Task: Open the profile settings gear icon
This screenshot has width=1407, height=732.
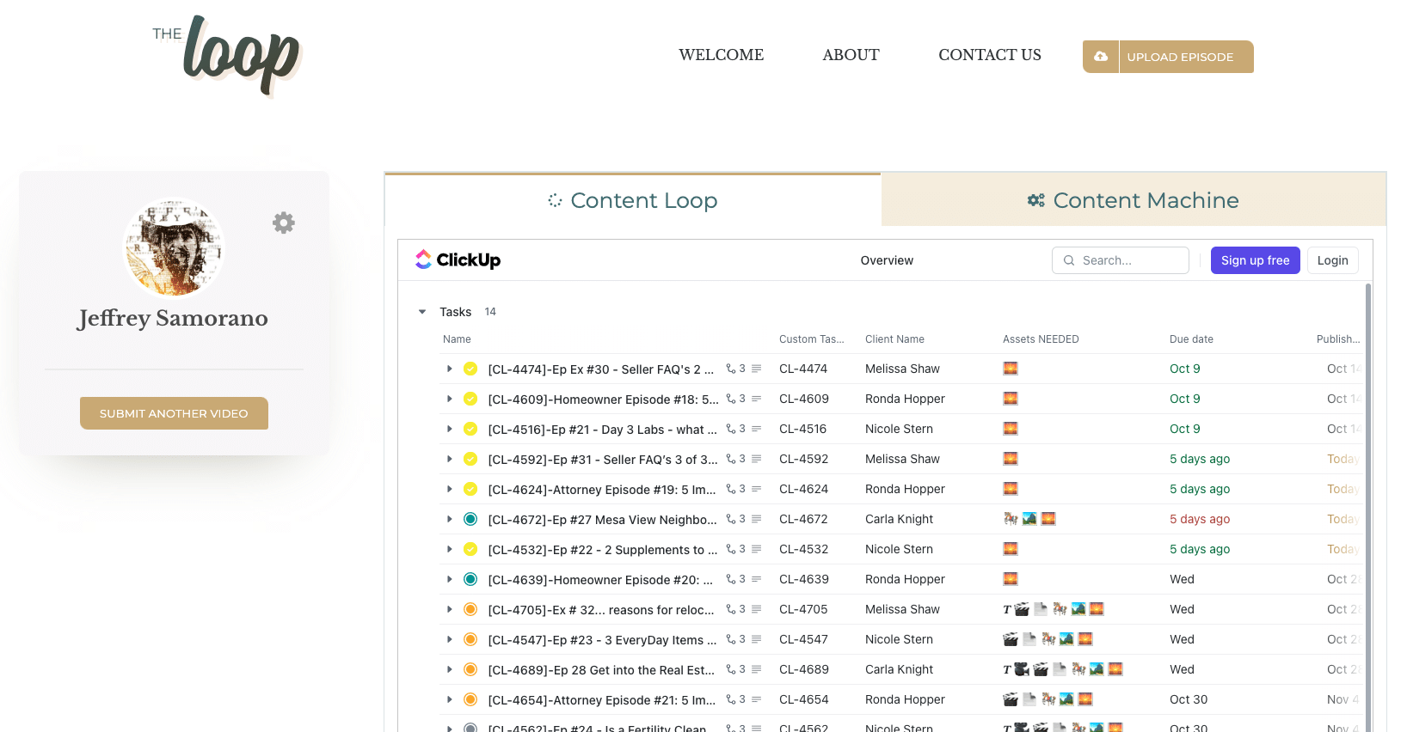Action: coord(284,223)
